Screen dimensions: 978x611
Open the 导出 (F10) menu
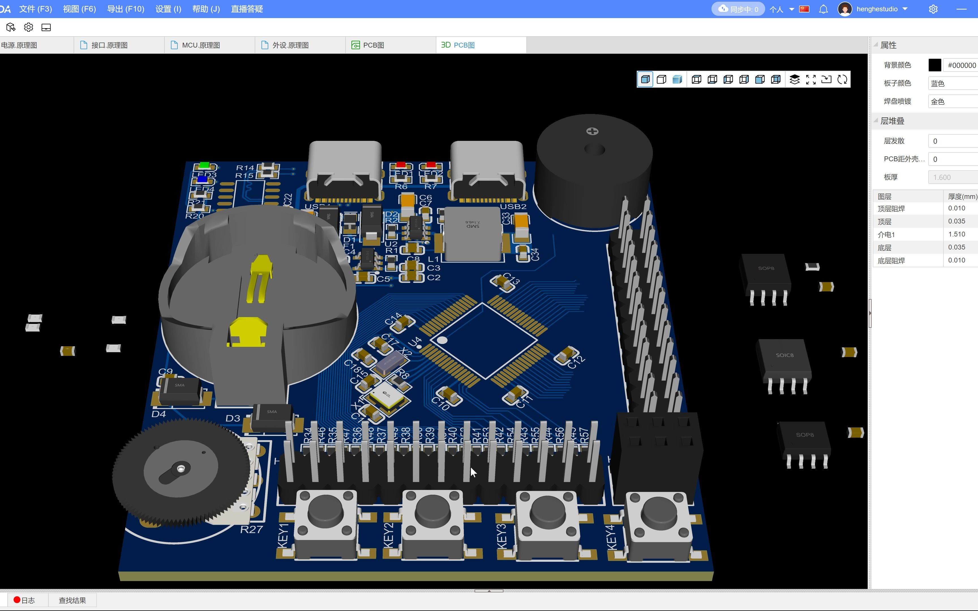[x=125, y=9]
